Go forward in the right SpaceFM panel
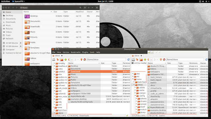211x119 pixels. pos(155,59)
